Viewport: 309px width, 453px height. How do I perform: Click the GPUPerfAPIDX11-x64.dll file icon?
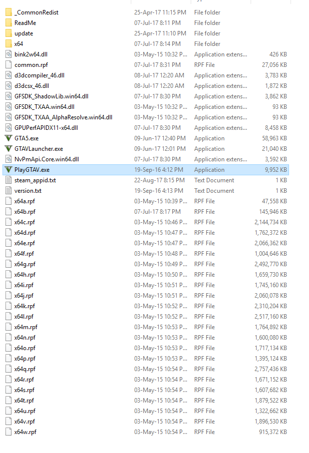[8, 128]
